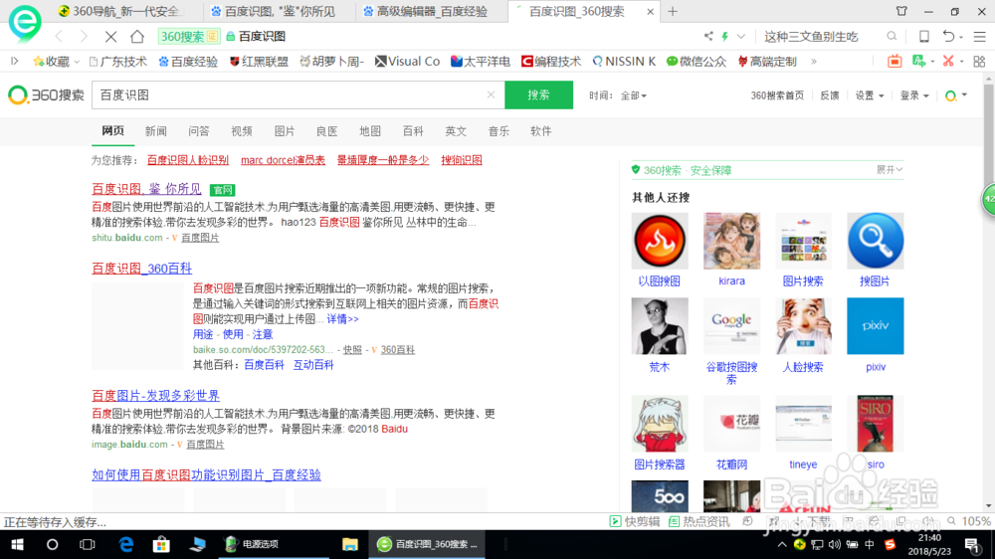Open 热点资讯 in the status bar
The image size is (995, 559).
point(699,521)
